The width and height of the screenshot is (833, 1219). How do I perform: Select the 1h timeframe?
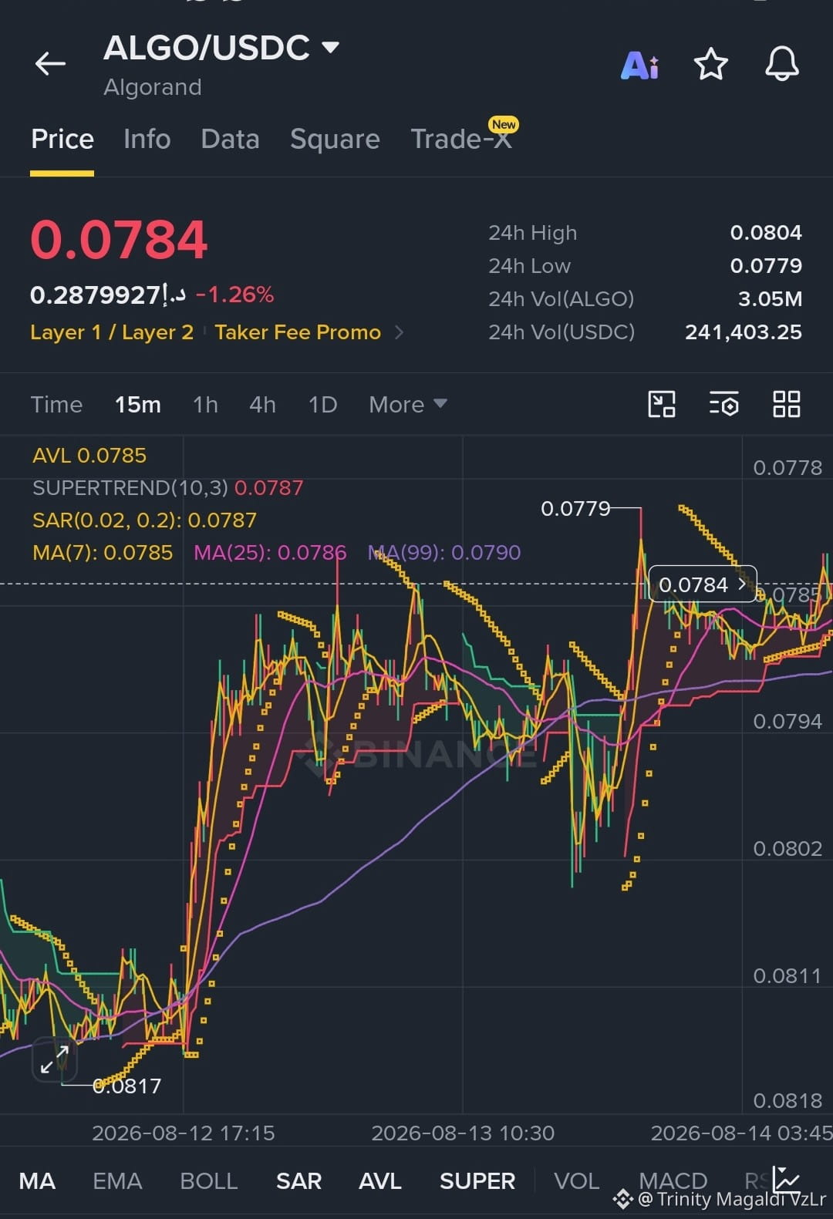[x=205, y=405]
